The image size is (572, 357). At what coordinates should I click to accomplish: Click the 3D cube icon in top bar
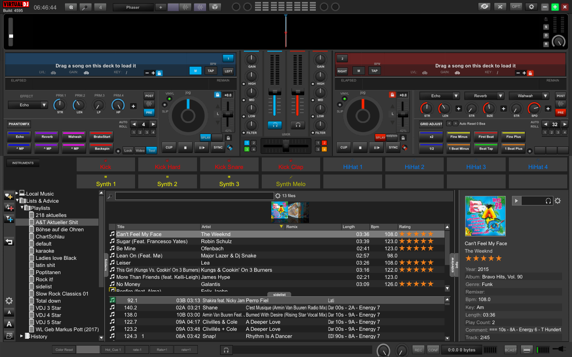click(x=215, y=7)
